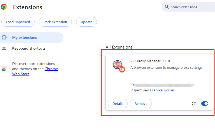
Task: Click the search magnifier icon
Action: point(167,7)
